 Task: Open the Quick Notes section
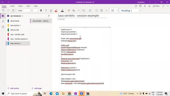pyautogui.click(x=18, y=21)
